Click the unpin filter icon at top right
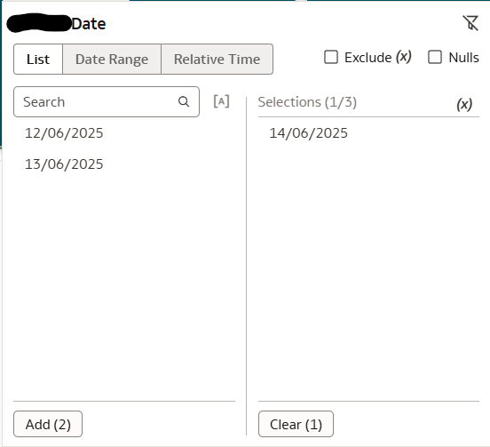Screen dimensions: 490x447 click(x=470, y=23)
